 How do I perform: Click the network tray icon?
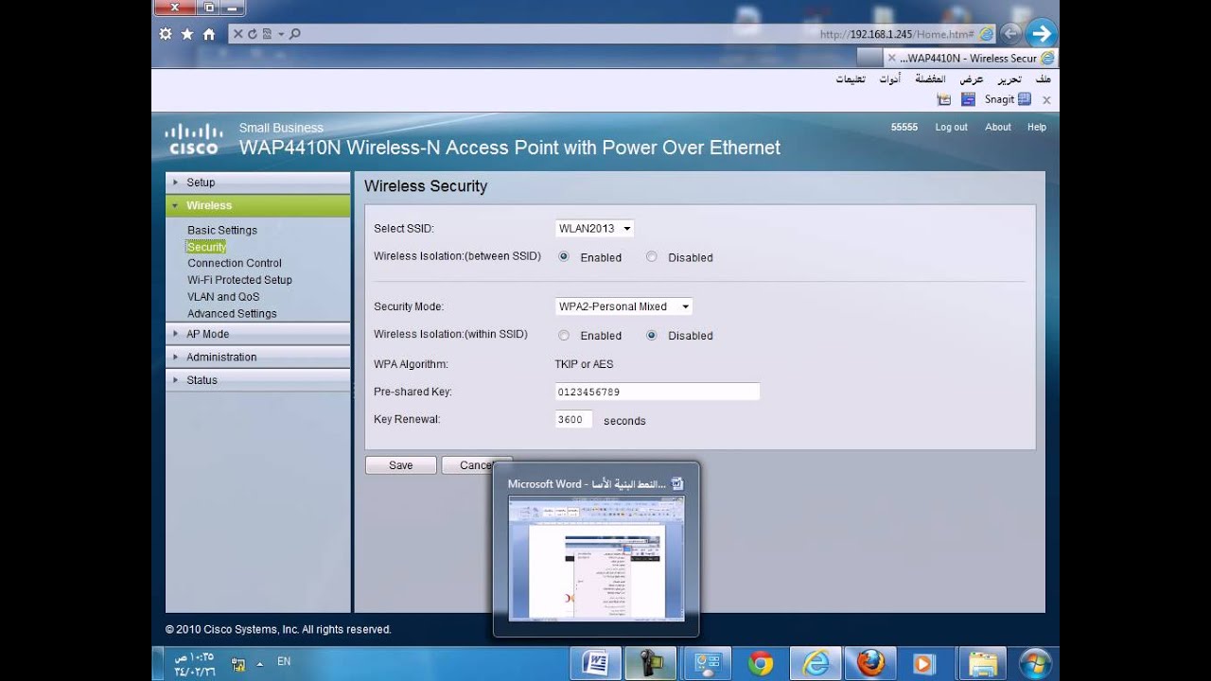point(238,664)
